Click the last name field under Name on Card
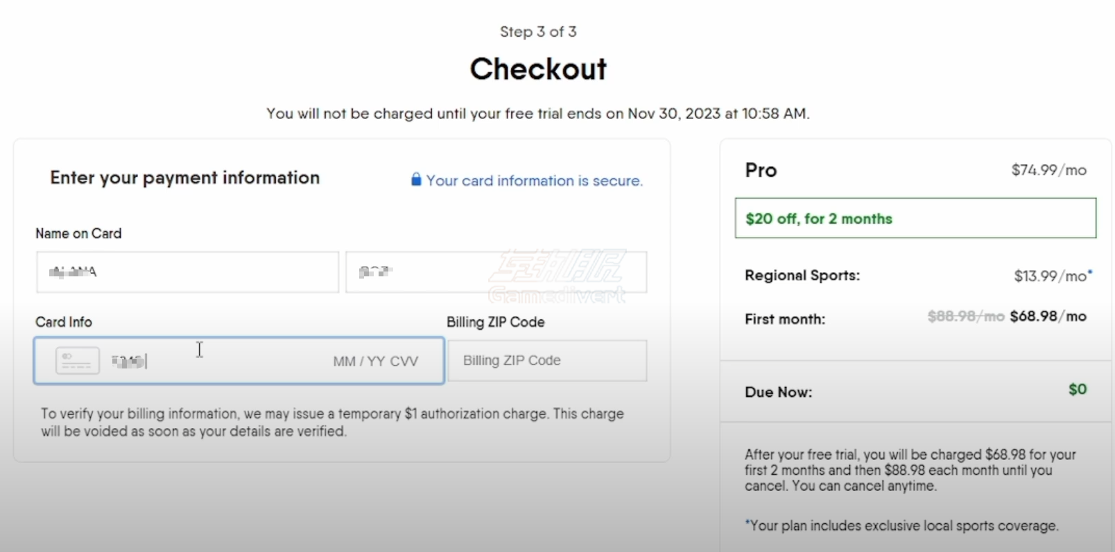Screen dimensions: 1115x552 496,272
